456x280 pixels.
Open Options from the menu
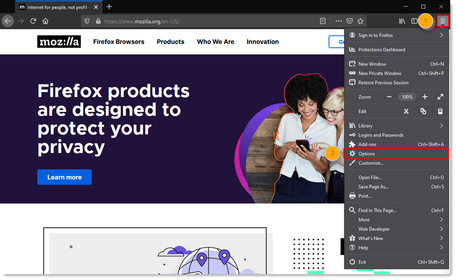point(397,153)
